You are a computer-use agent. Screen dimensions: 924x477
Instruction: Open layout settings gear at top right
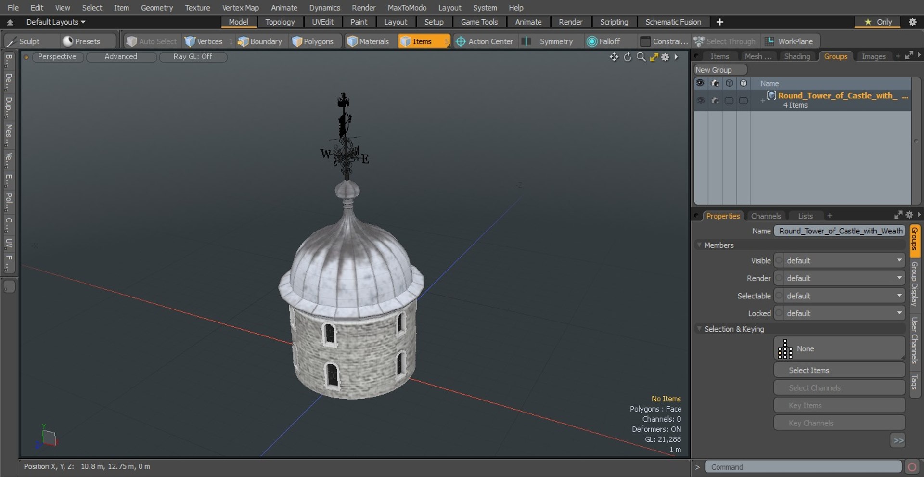point(912,22)
